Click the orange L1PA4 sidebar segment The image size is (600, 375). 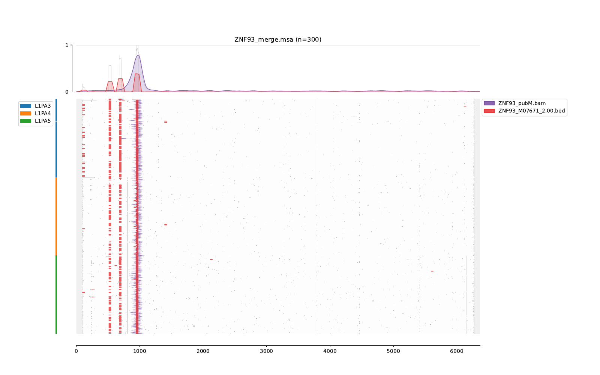point(56,217)
